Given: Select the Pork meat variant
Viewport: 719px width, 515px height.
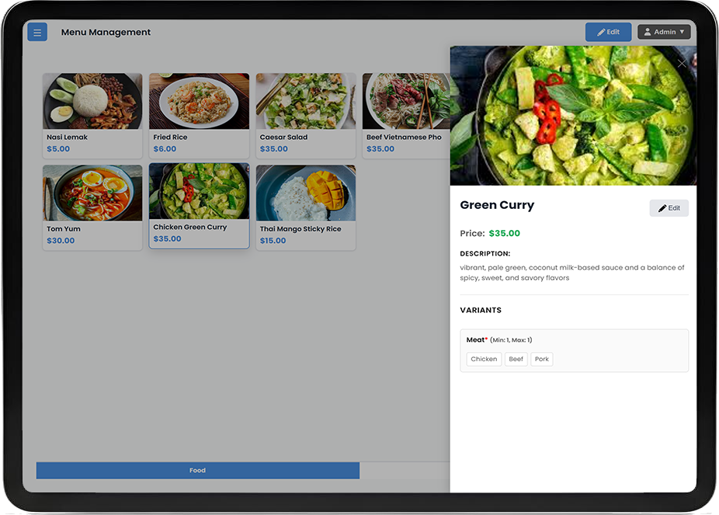Looking at the screenshot, I should point(541,359).
